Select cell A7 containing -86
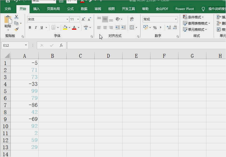The width and height of the screenshot is (226, 157). tap(25, 105)
